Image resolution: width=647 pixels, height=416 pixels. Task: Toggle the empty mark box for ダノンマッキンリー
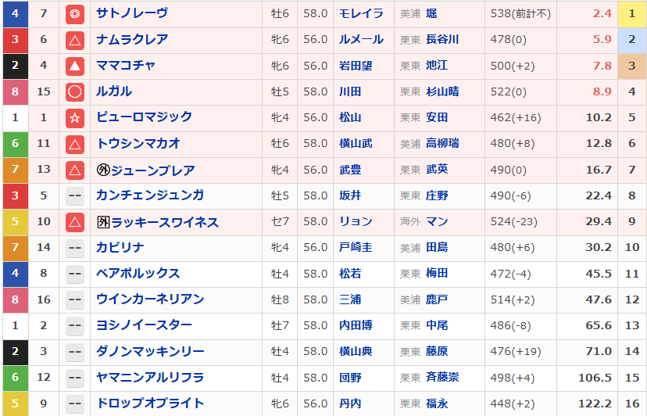click(x=75, y=352)
